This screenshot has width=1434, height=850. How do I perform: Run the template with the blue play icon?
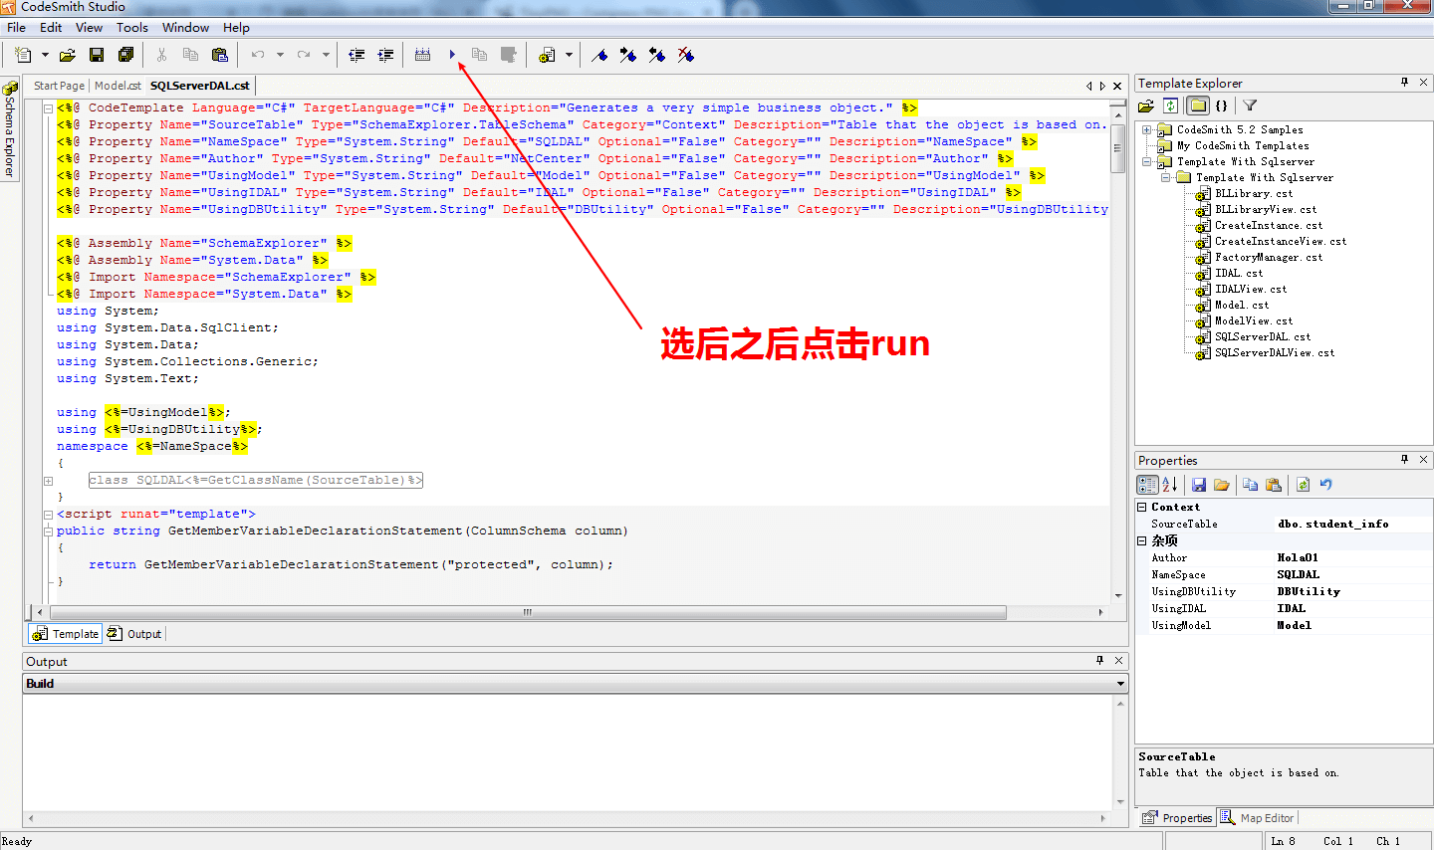[x=452, y=55]
